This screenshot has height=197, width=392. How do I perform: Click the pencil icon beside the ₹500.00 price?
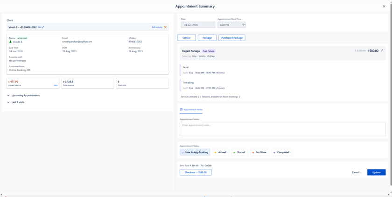(382, 50)
